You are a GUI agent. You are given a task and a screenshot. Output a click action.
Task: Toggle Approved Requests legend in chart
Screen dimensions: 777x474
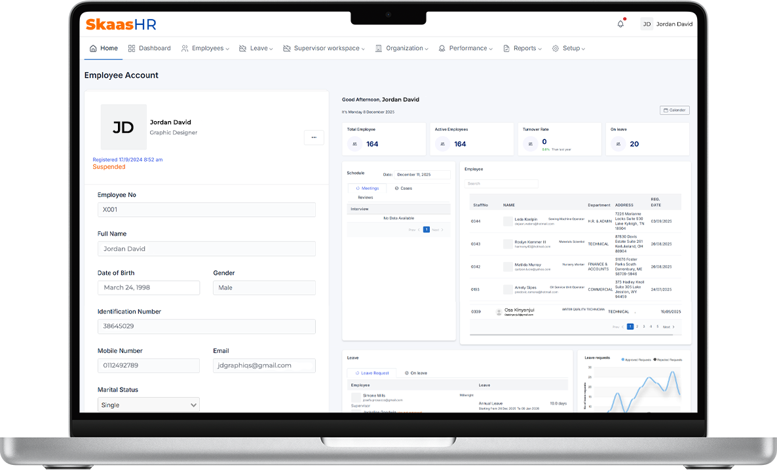pos(638,359)
